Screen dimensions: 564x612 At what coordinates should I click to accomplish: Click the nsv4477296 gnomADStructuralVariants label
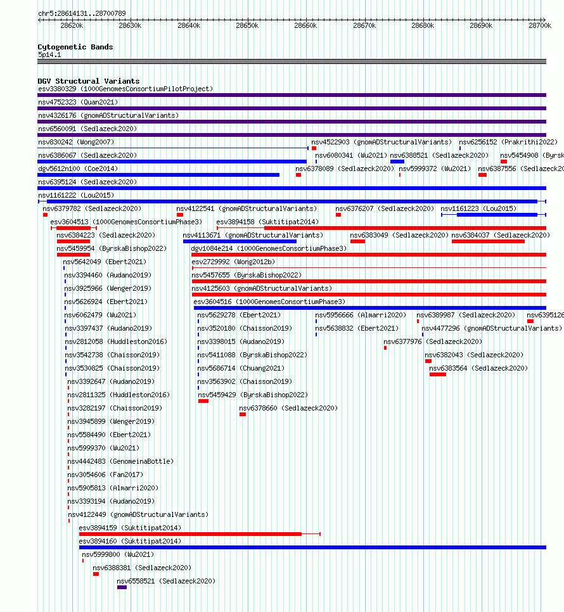click(492, 328)
